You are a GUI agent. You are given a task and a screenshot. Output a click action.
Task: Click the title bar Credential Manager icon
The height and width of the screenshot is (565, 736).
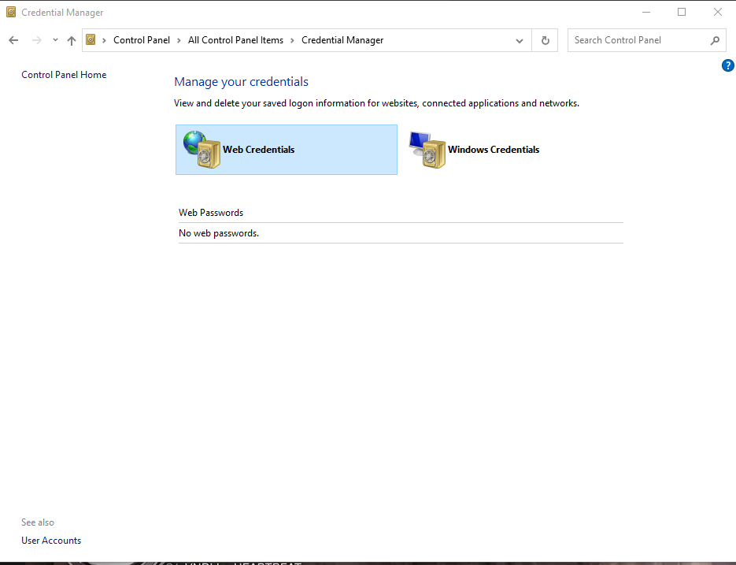point(11,12)
